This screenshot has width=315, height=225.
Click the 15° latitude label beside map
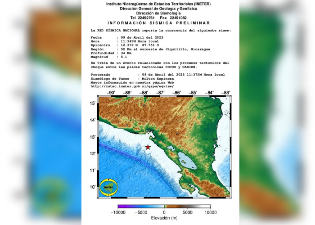pos(92,103)
